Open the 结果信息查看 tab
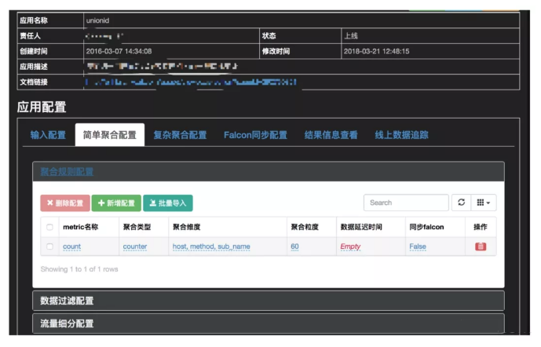Viewport: 541px width, 347px height. click(x=331, y=135)
